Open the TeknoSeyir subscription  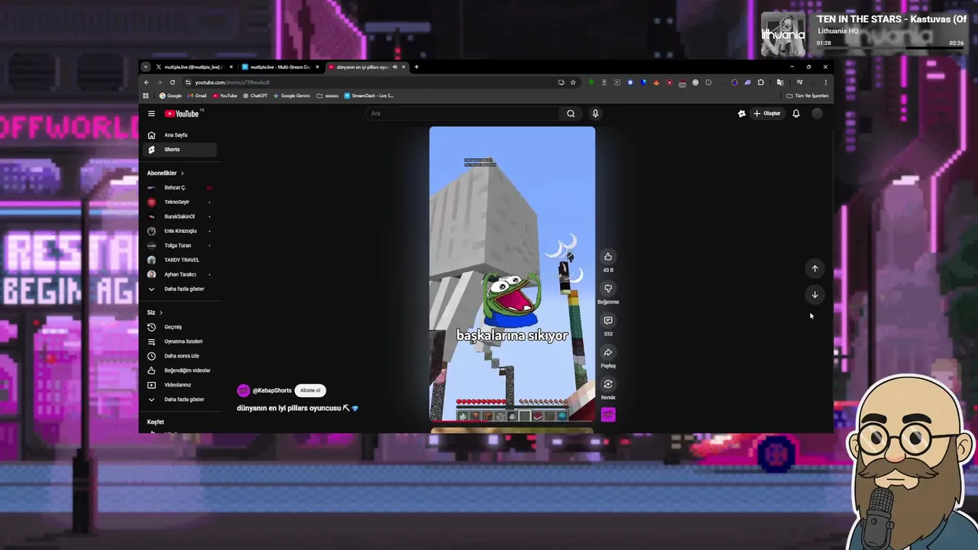click(x=180, y=202)
